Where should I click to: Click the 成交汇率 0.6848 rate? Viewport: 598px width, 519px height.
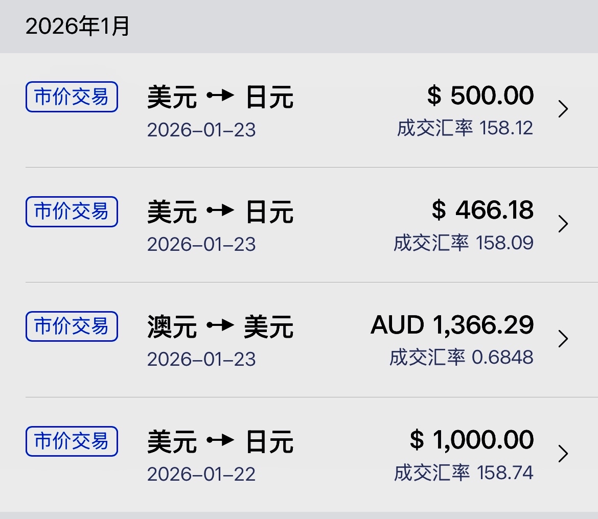tap(462, 358)
